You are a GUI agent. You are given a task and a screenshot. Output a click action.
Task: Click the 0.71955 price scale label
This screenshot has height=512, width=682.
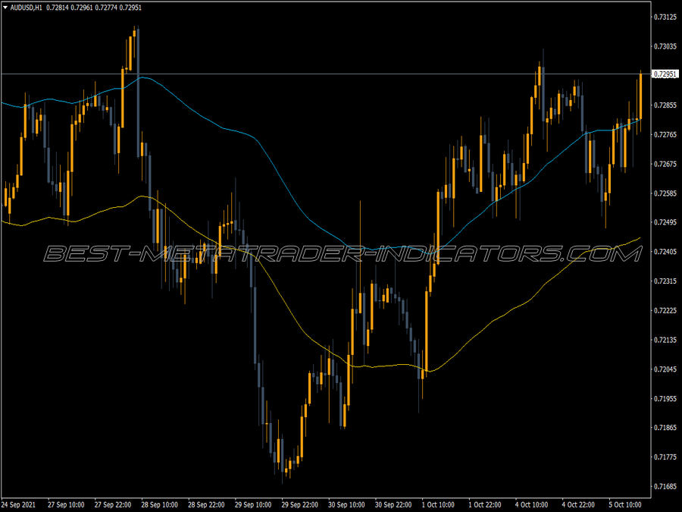pos(665,398)
